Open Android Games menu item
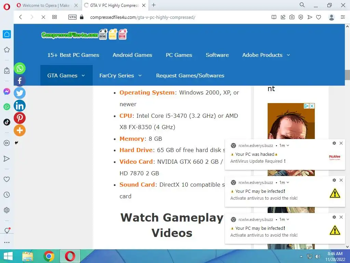 pyautogui.click(x=132, y=55)
